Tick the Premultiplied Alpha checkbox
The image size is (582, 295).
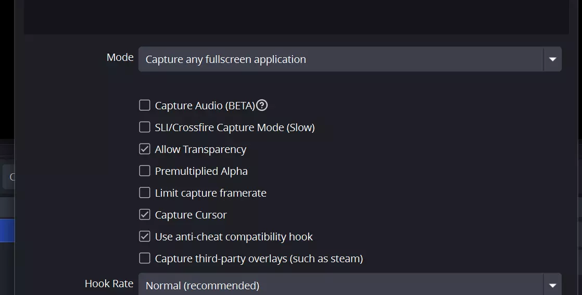145,171
